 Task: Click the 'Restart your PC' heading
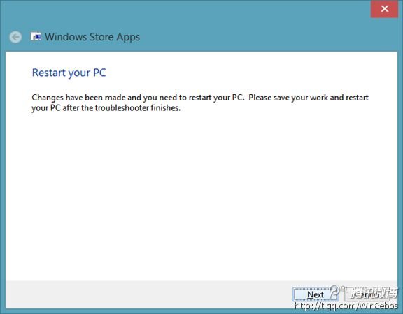(69, 73)
